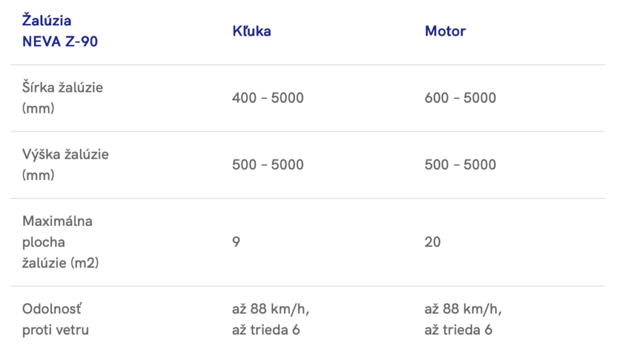Screen dimensions: 619x352
Task: Click the Kľuka maximum area value 9
Action: [x=236, y=242]
